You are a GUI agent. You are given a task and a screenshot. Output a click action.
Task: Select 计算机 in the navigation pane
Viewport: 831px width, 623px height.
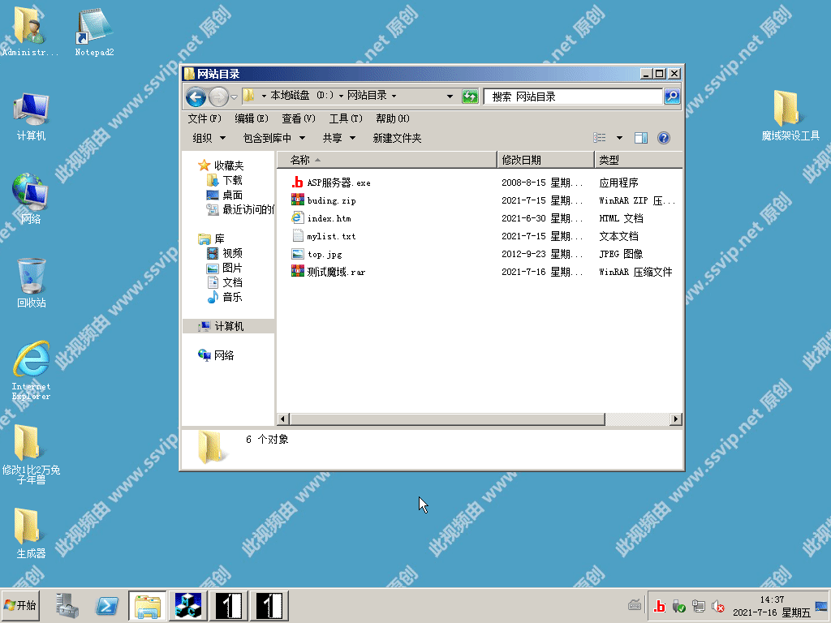pos(229,326)
